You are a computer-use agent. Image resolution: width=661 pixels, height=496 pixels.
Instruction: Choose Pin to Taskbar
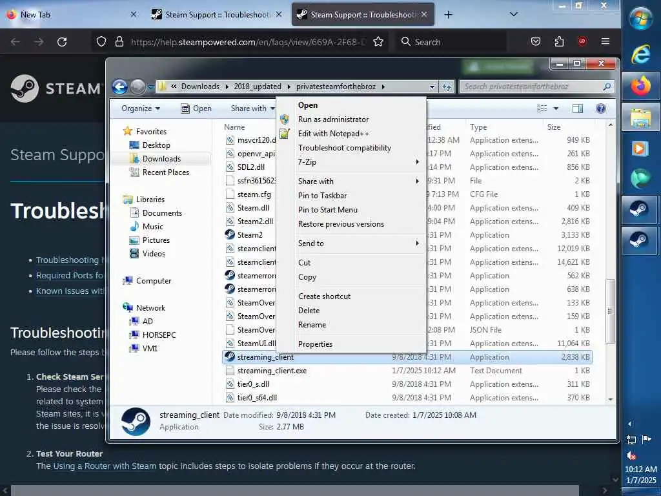click(323, 196)
